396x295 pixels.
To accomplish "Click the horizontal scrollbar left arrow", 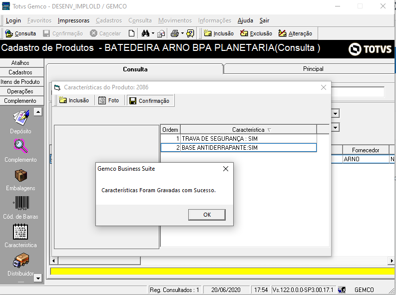I will [x=53, y=261].
